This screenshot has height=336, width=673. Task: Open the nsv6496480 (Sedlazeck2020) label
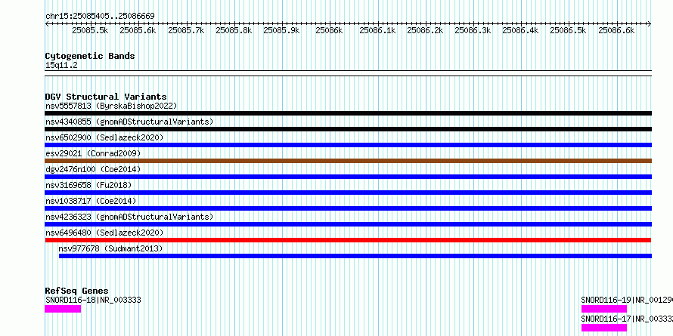pos(104,233)
